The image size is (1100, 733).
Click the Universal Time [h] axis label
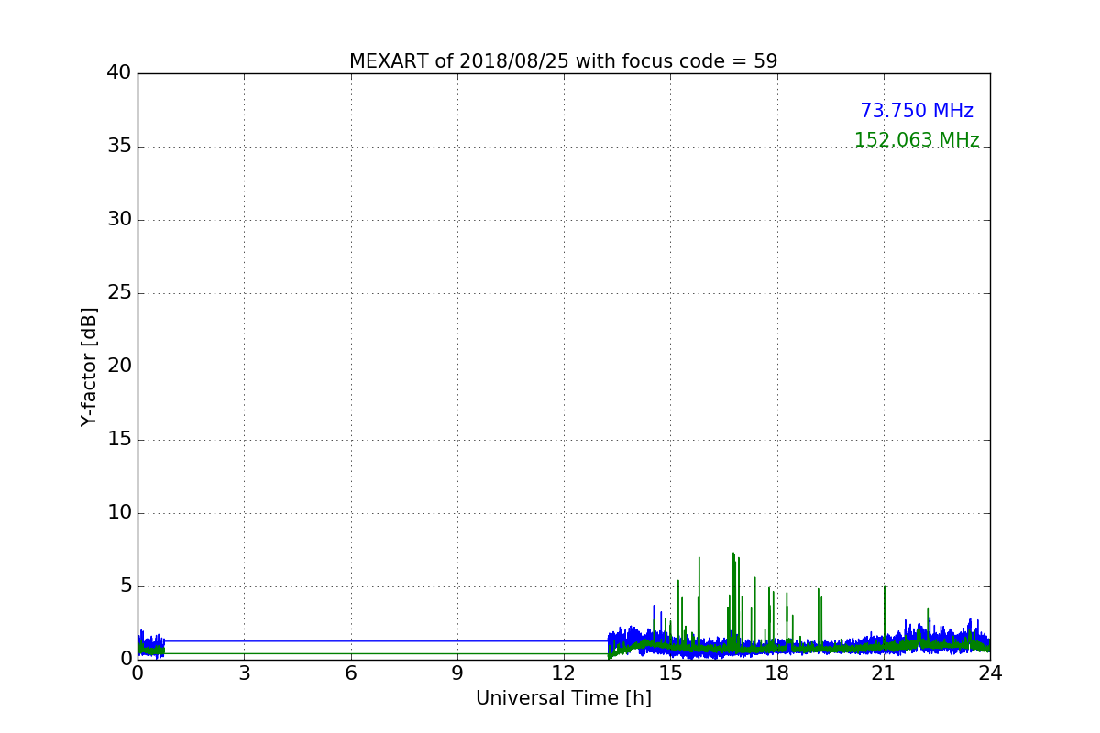point(563,698)
